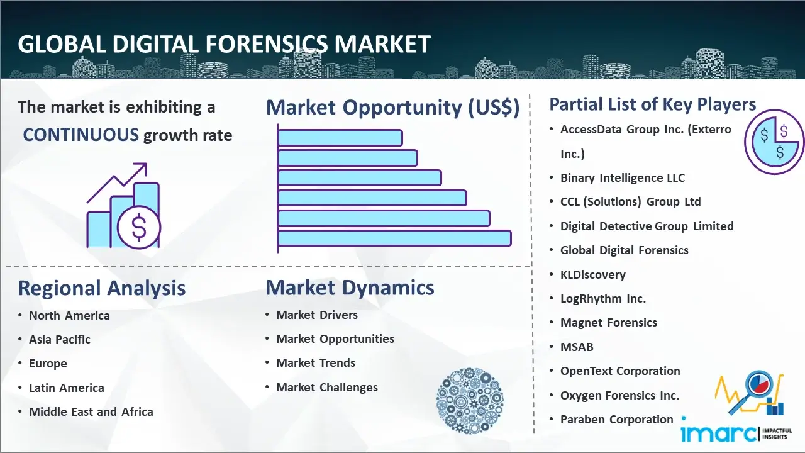The height and width of the screenshot is (453, 805).
Task: Click Binary Intelligence LLC entry
Action: [x=622, y=178]
